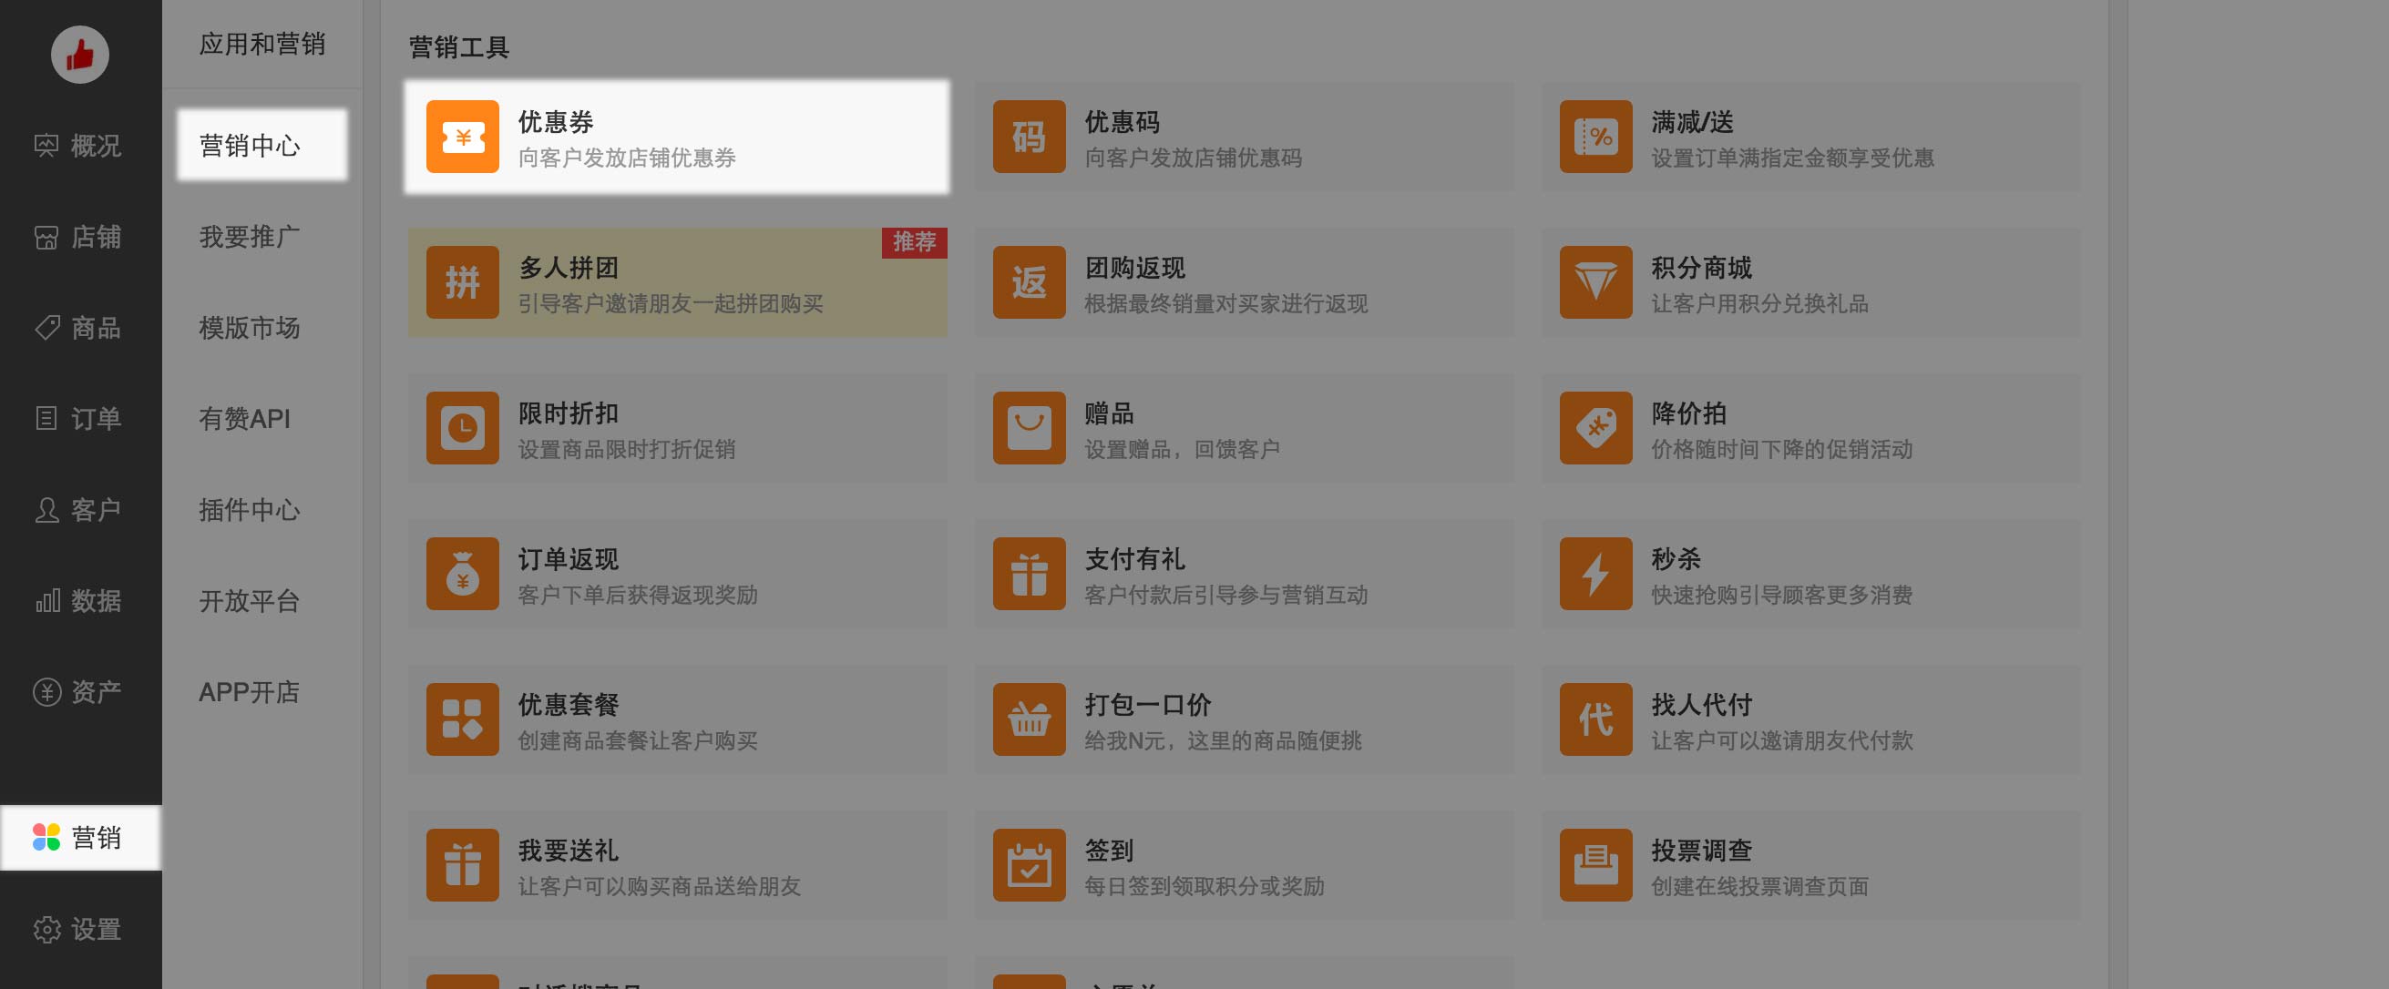Open the 订单返现 title link
Screen dimensions: 2389x989
[x=569, y=558]
